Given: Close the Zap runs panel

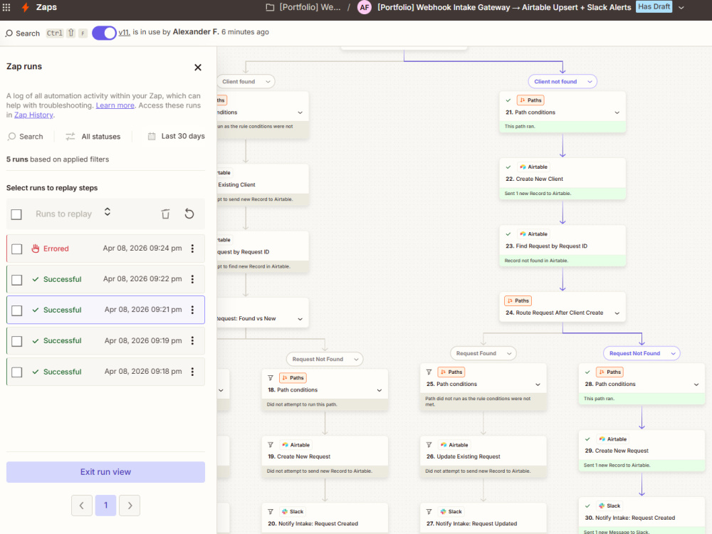Looking at the screenshot, I should [x=197, y=67].
